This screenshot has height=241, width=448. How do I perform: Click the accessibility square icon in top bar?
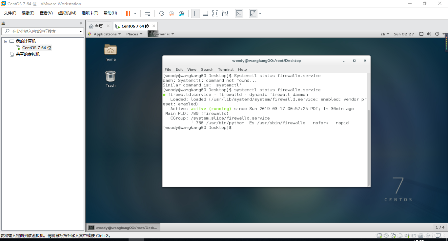(x=421, y=34)
